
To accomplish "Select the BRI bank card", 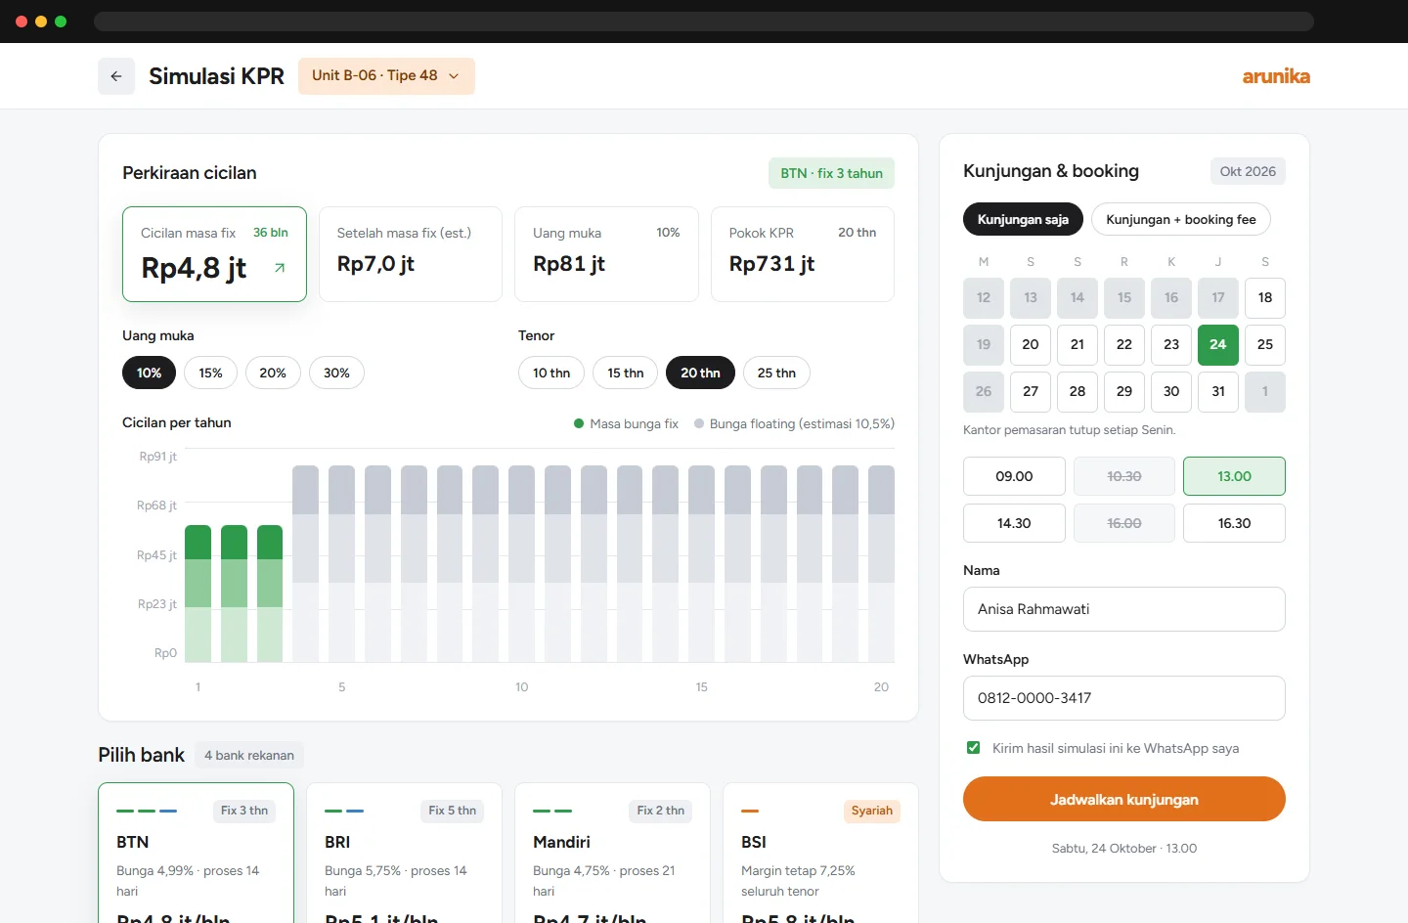I will coord(404,853).
